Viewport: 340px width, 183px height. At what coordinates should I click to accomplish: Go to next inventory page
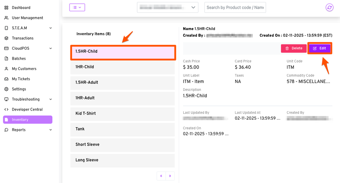click(x=170, y=175)
